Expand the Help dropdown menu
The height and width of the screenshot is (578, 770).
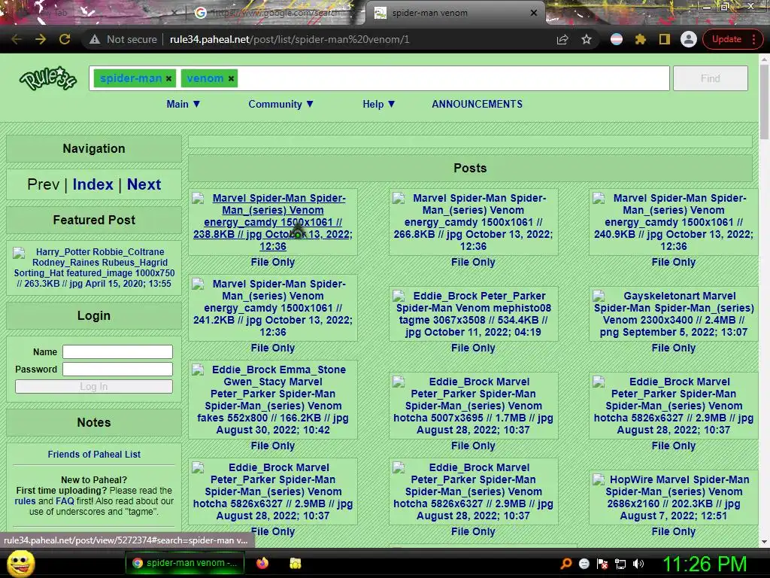point(379,104)
